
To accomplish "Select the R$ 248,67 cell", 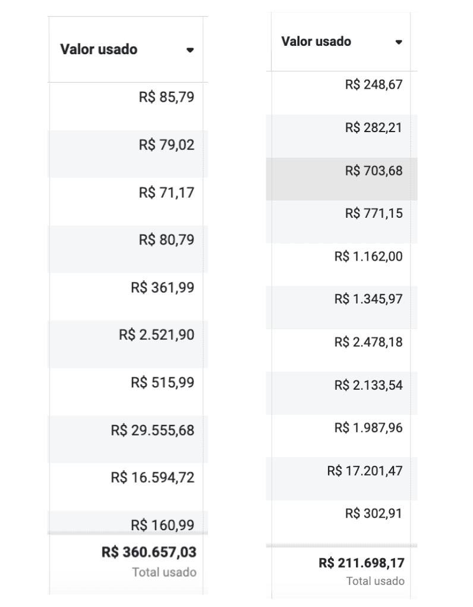I will click(341, 92).
